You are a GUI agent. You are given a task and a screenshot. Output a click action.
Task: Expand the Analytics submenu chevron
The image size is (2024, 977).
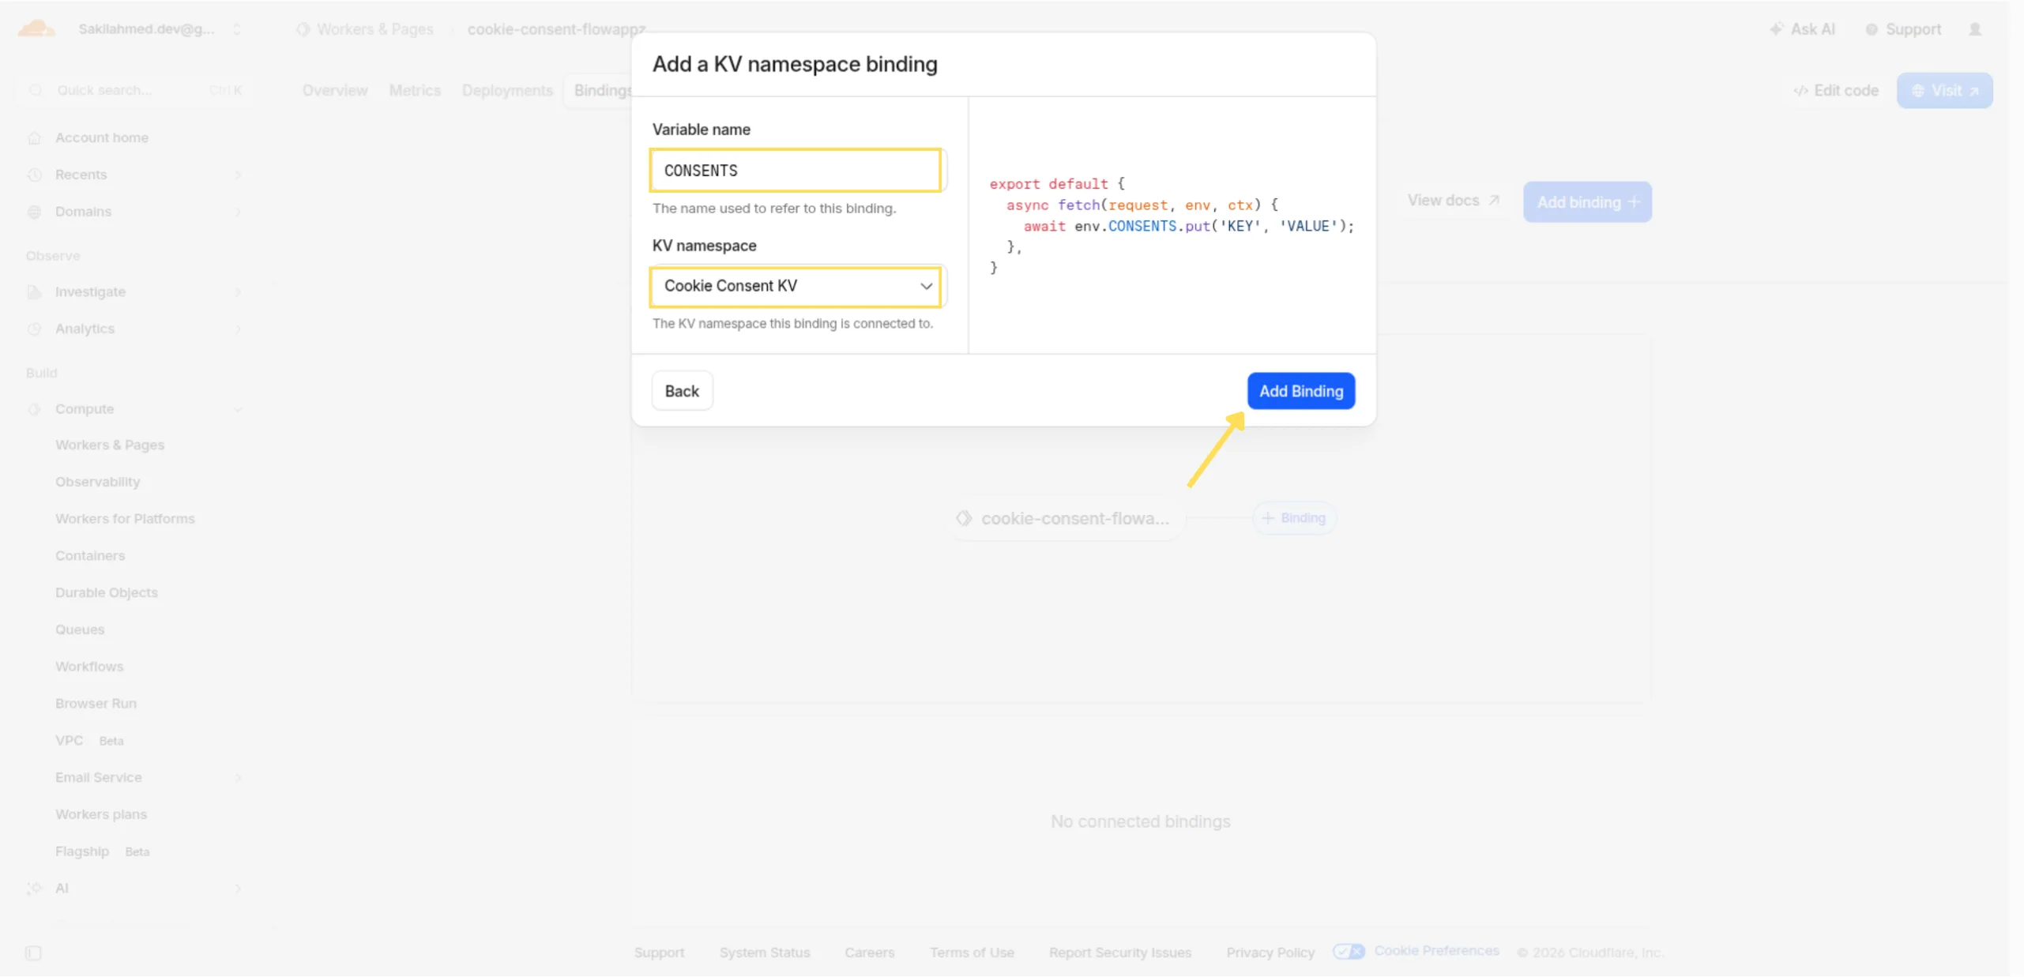click(x=238, y=329)
